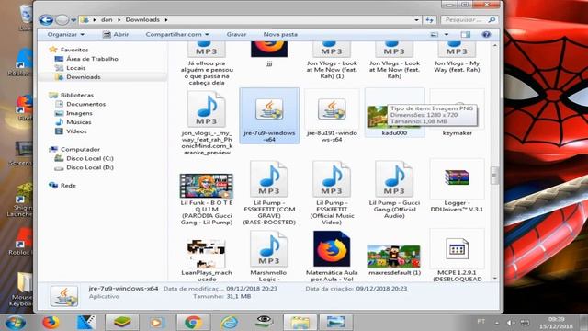Viewport: 588px width, 331px height.
Task: Click Gravar in the toolbar
Action: point(236,34)
